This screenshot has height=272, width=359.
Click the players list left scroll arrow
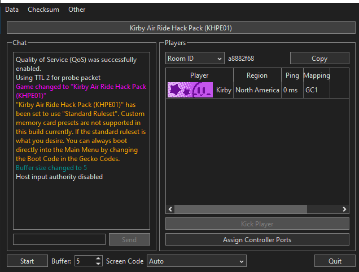[x=170, y=209]
